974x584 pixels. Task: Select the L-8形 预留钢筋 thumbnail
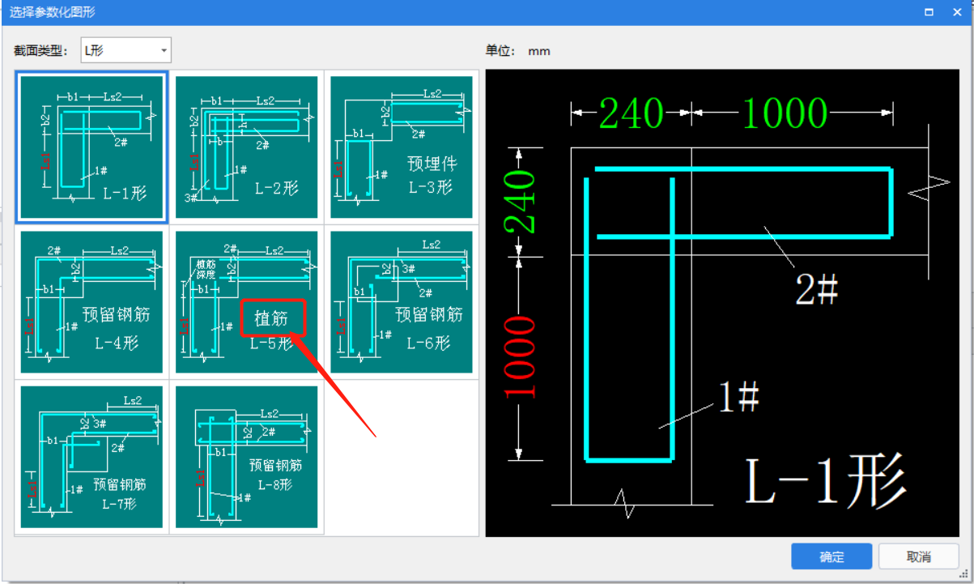click(246, 457)
